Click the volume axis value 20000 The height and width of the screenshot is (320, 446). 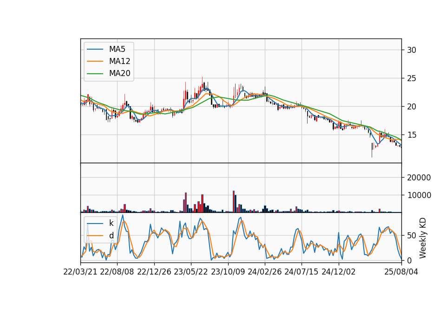pyautogui.click(x=419, y=178)
